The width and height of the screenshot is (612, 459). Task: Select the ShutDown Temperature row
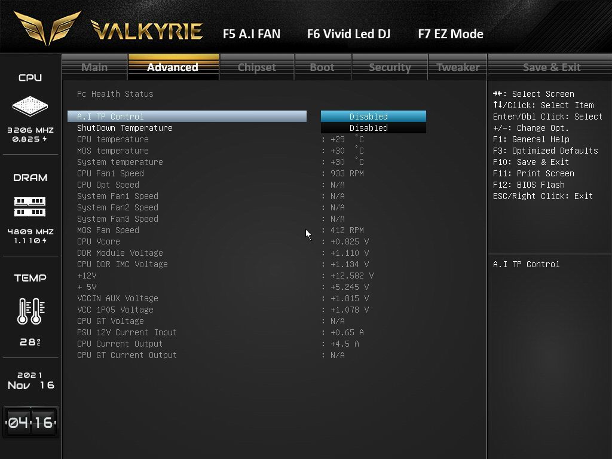click(187, 128)
